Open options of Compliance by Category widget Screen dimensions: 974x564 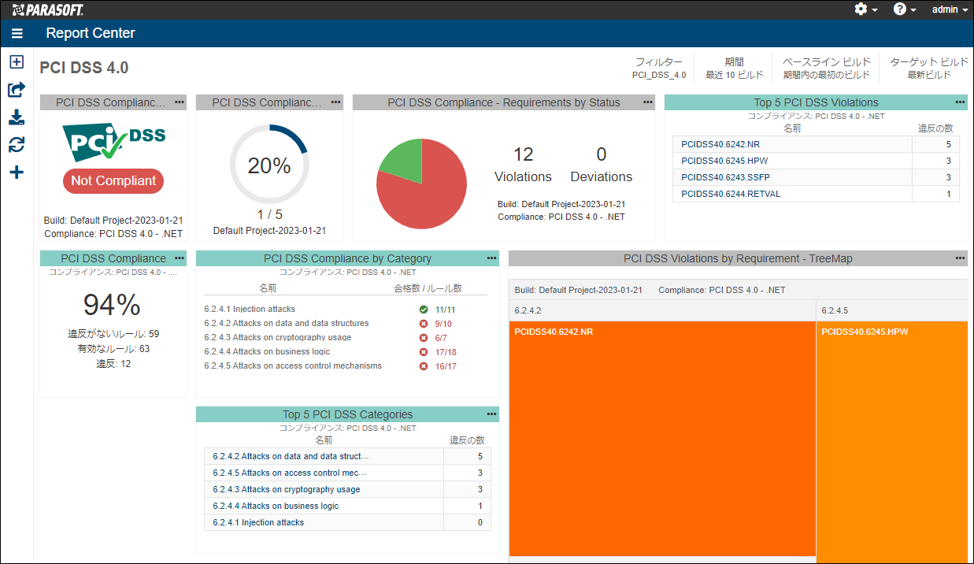pos(492,258)
